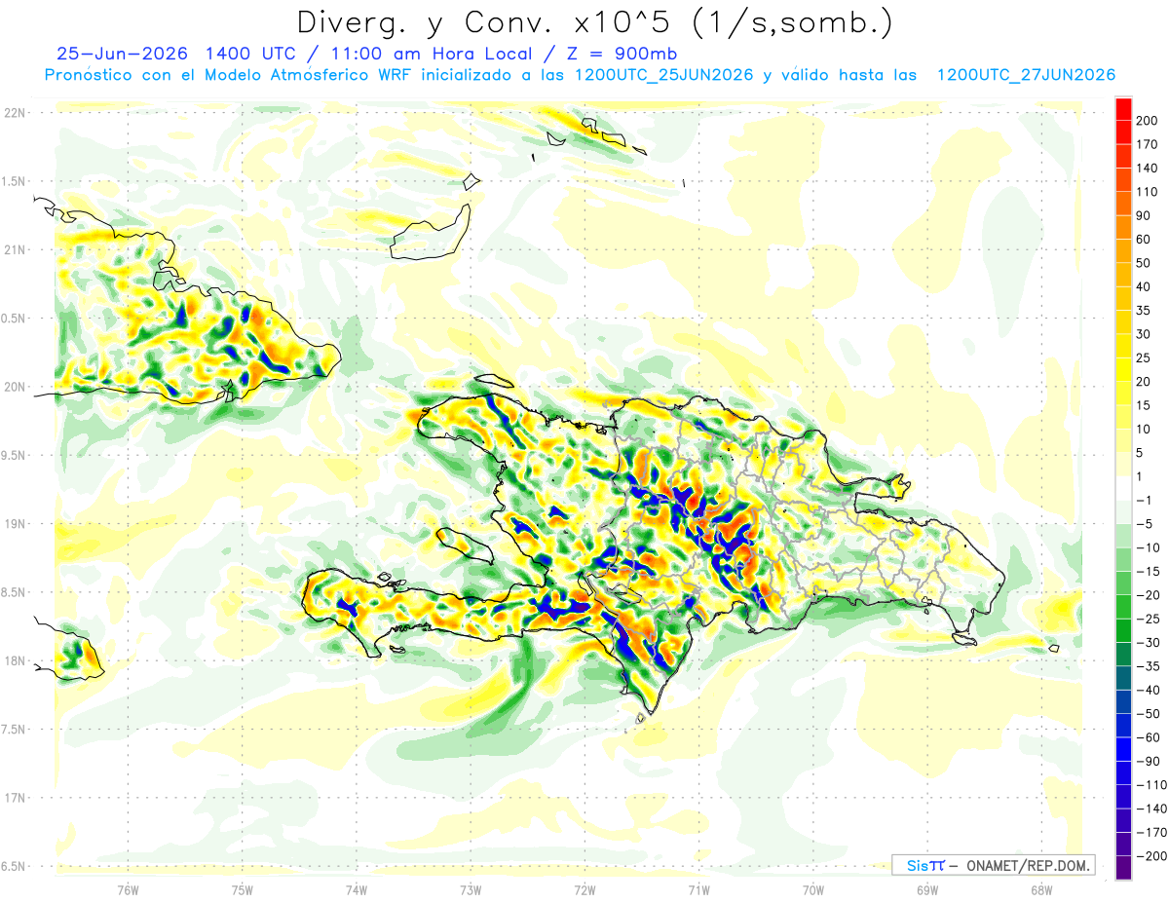Click the '7.5N' latitude label
The width and height of the screenshot is (1169, 903).
click(x=14, y=730)
